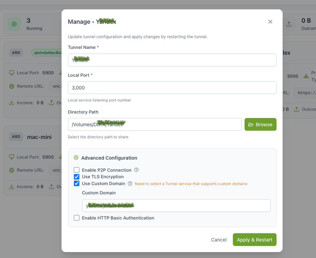316x258 pixels.
Task: Click the ARD badge on first card
Action: 16,53
